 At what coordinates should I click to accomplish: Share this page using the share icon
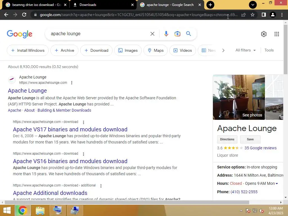[x=244, y=15]
